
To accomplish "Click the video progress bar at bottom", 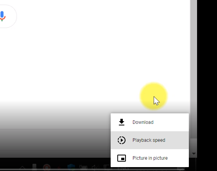I will pos(92,169).
